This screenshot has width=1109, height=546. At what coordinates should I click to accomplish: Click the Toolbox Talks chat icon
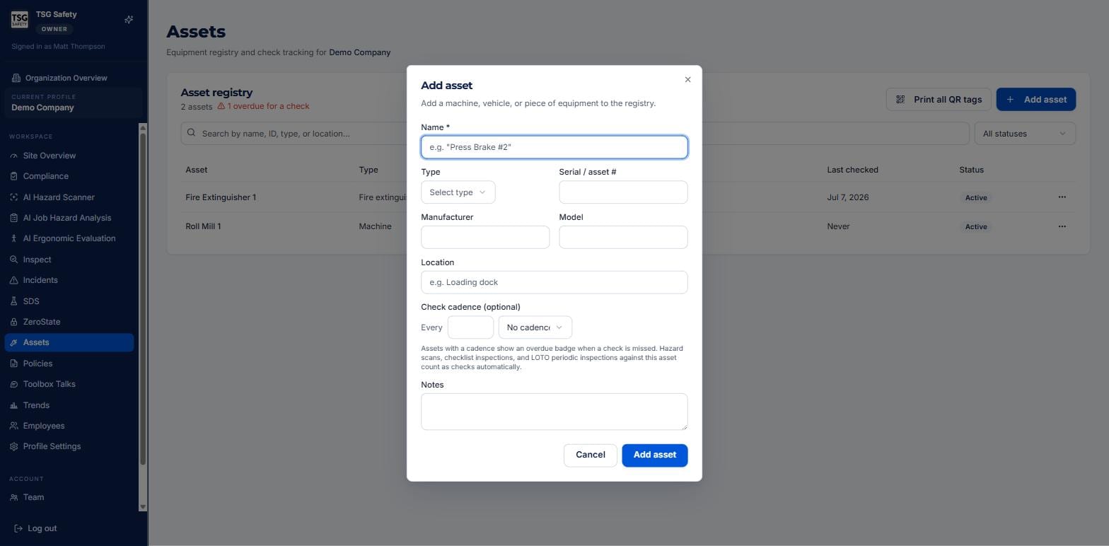[x=13, y=384]
